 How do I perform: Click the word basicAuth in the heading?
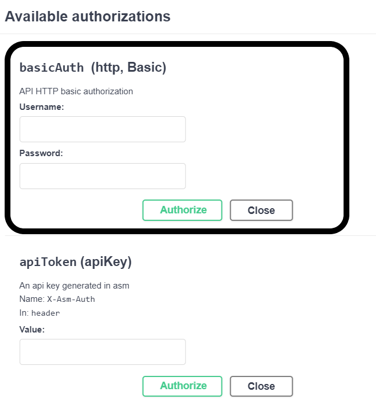pyautogui.click(x=53, y=68)
